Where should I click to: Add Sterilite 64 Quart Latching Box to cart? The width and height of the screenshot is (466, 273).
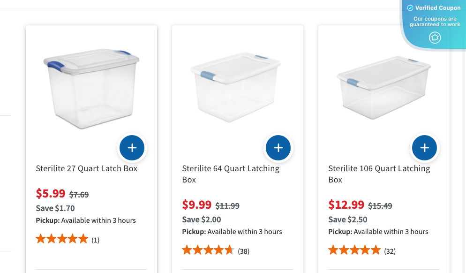(278, 148)
